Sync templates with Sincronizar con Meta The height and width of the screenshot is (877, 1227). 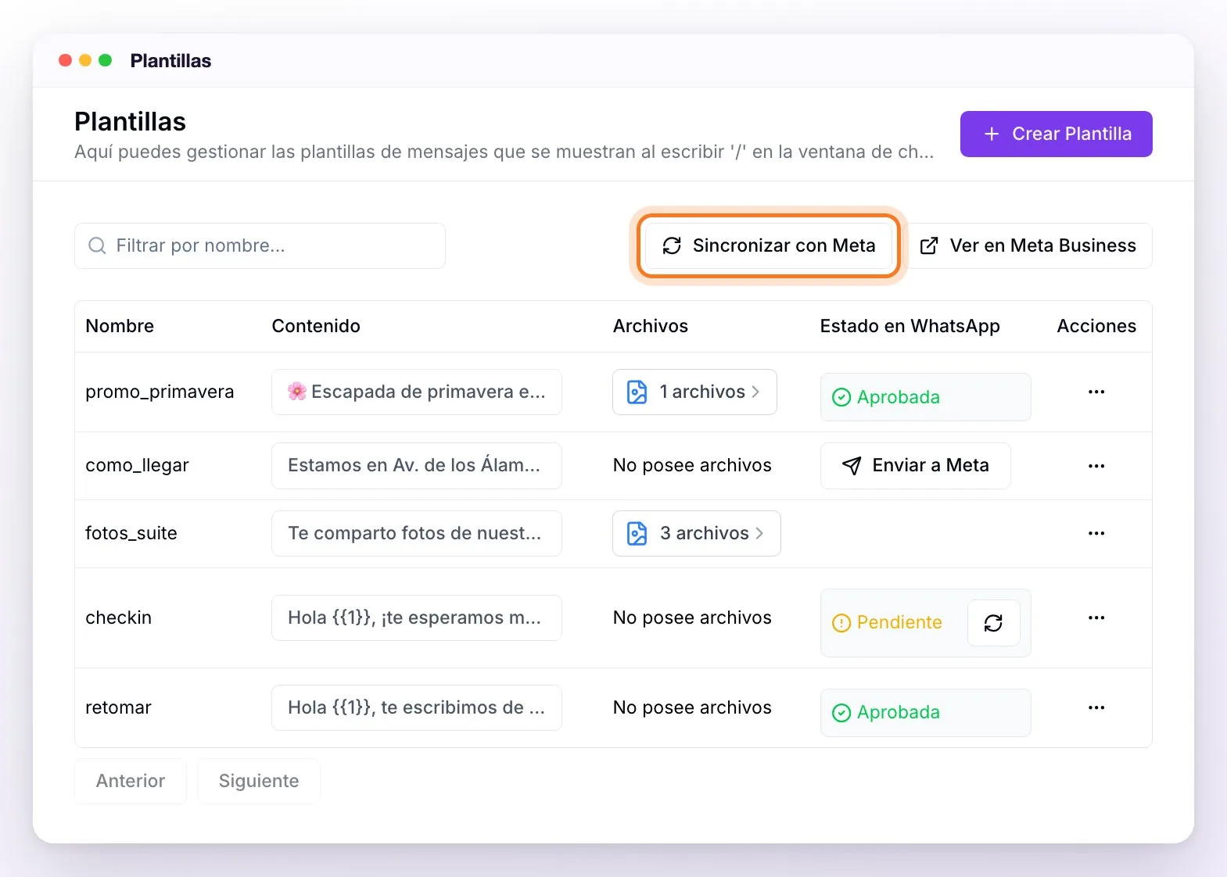tap(769, 245)
